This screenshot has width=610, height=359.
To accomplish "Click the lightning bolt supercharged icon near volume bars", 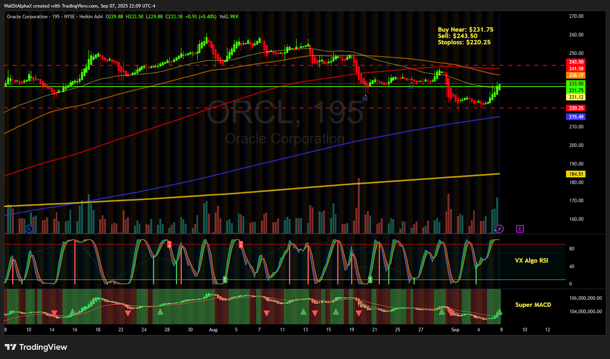I will point(499,229).
